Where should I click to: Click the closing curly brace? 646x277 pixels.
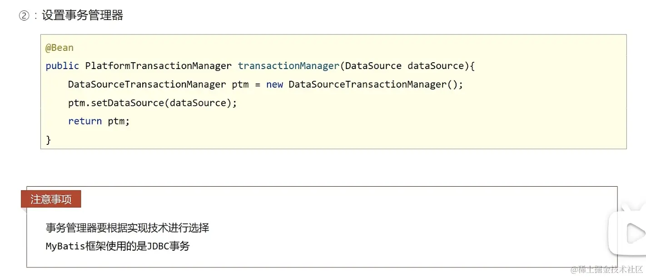pos(49,140)
